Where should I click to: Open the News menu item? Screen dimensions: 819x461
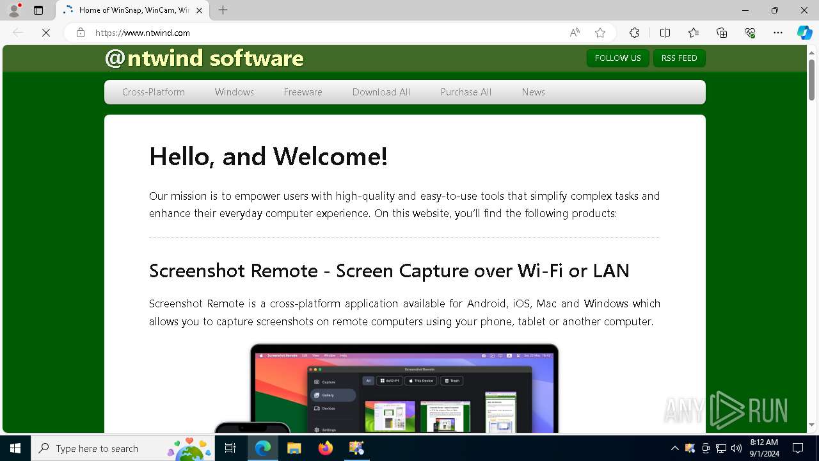[533, 92]
